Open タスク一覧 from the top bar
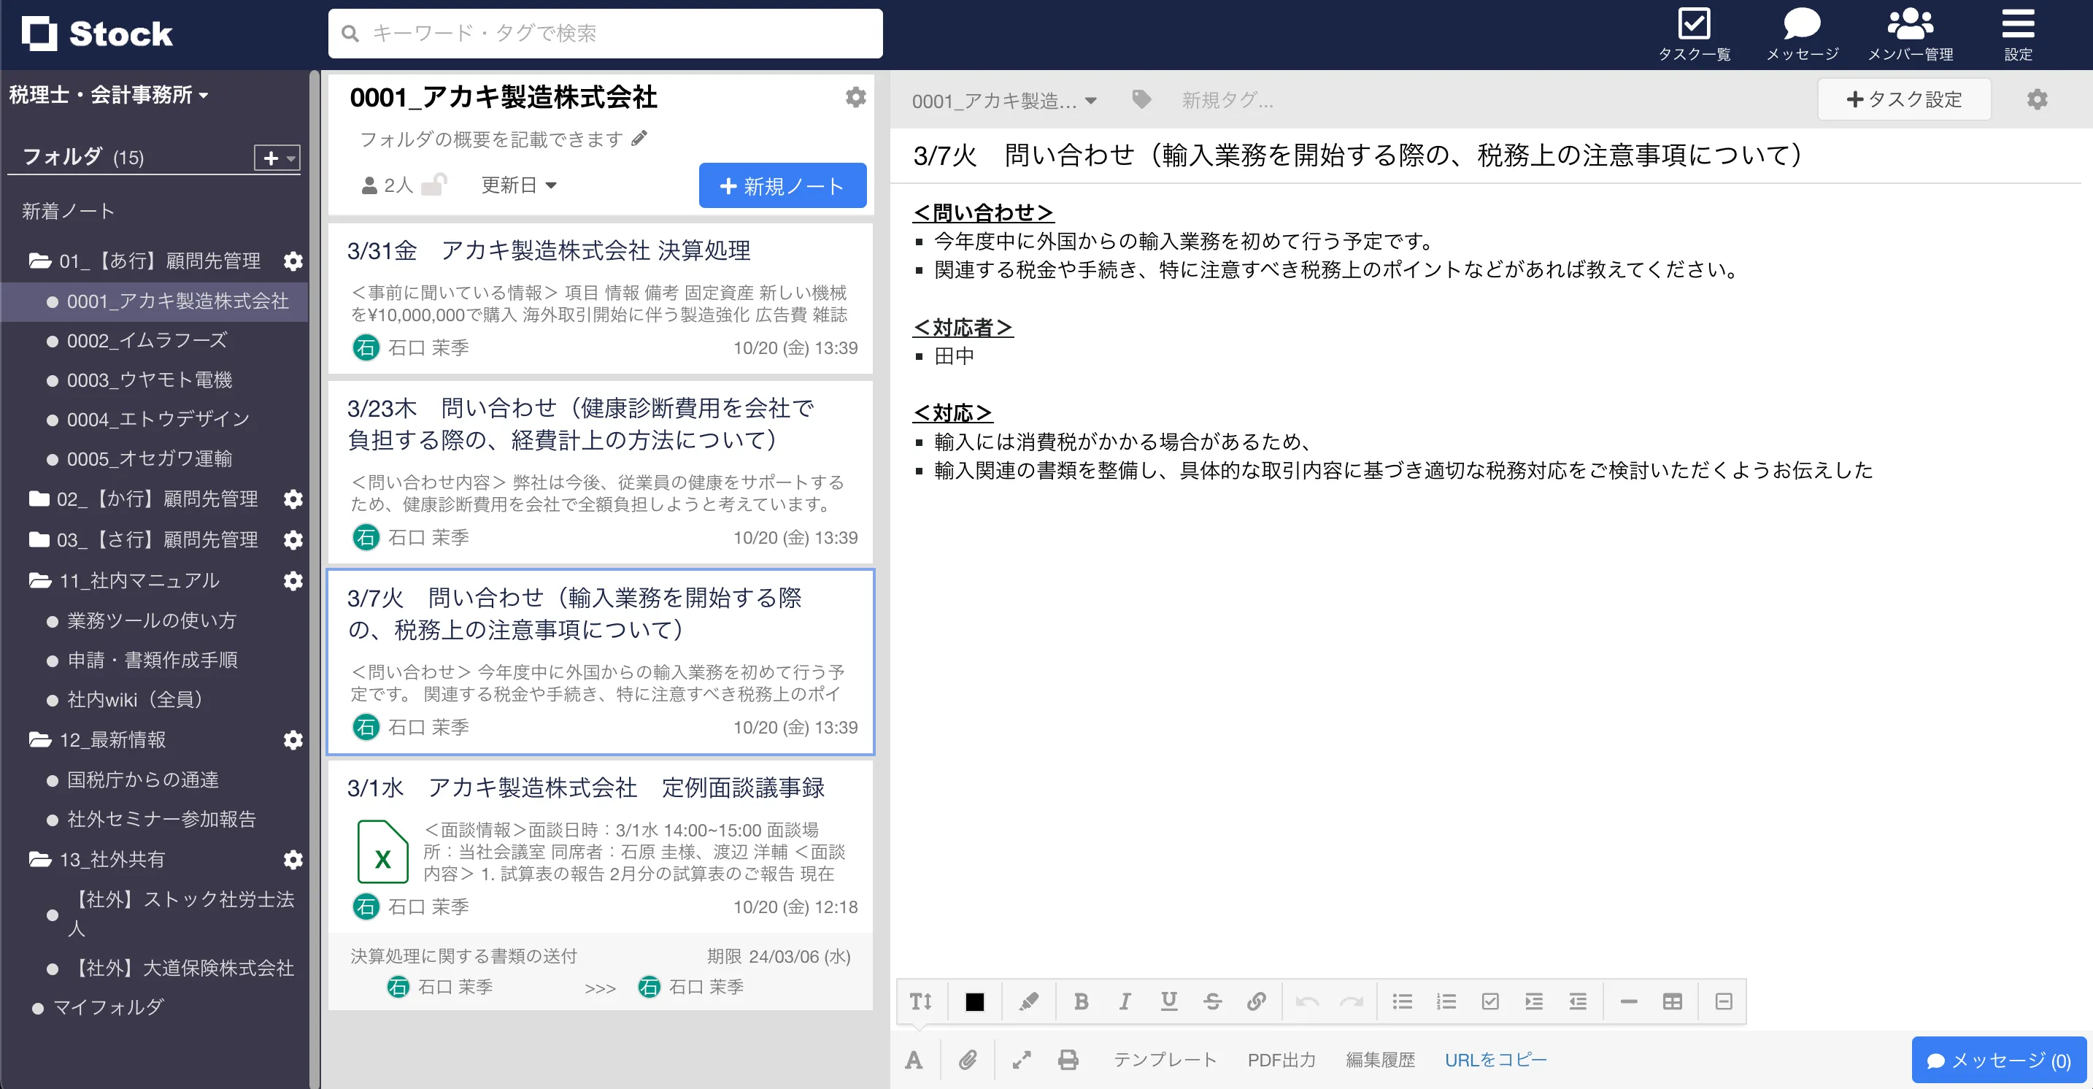This screenshot has height=1089, width=2093. pyautogui.click(x=1695, y=33)
